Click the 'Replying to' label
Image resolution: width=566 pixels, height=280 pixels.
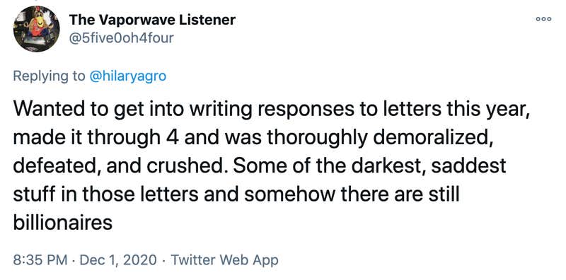point(49,76)
